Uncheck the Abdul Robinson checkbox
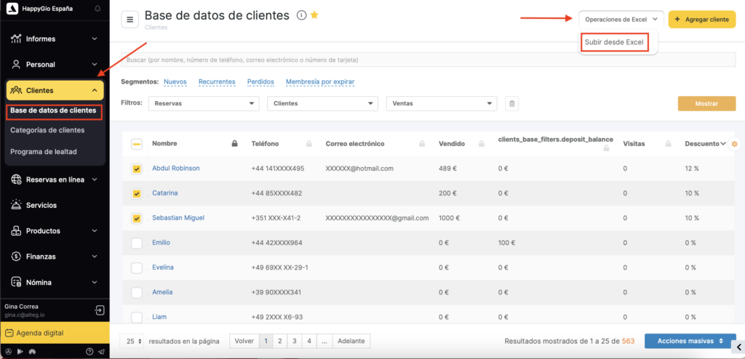The height and width of the screenshot is (359, 745). pos(137,169)
